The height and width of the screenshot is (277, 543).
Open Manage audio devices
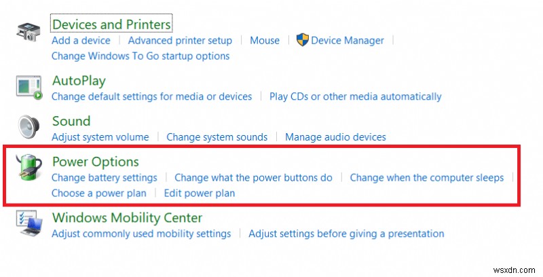(335, 137)
